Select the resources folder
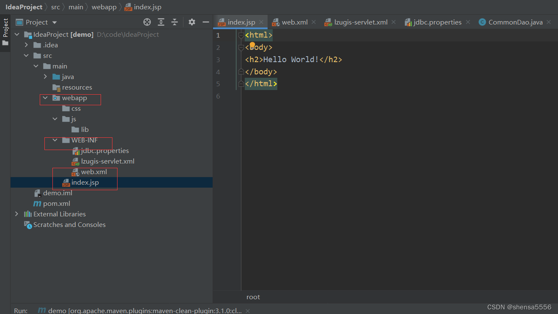This screenshot has width=558, height=314. 77,87
